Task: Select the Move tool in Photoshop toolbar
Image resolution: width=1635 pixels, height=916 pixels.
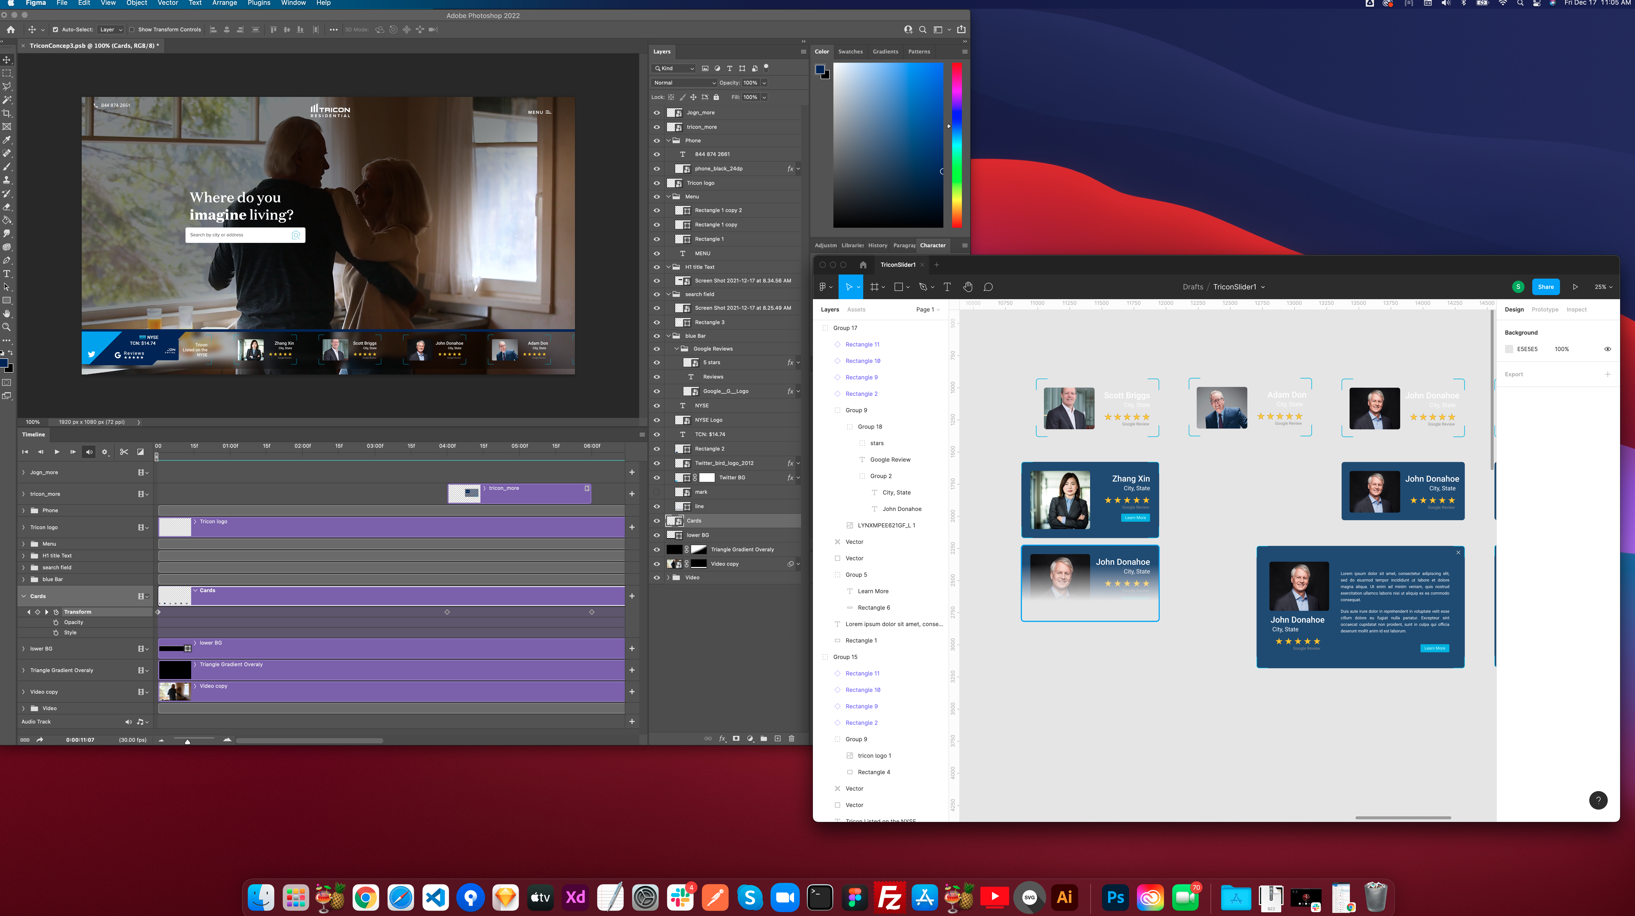Action: [7, 60]
